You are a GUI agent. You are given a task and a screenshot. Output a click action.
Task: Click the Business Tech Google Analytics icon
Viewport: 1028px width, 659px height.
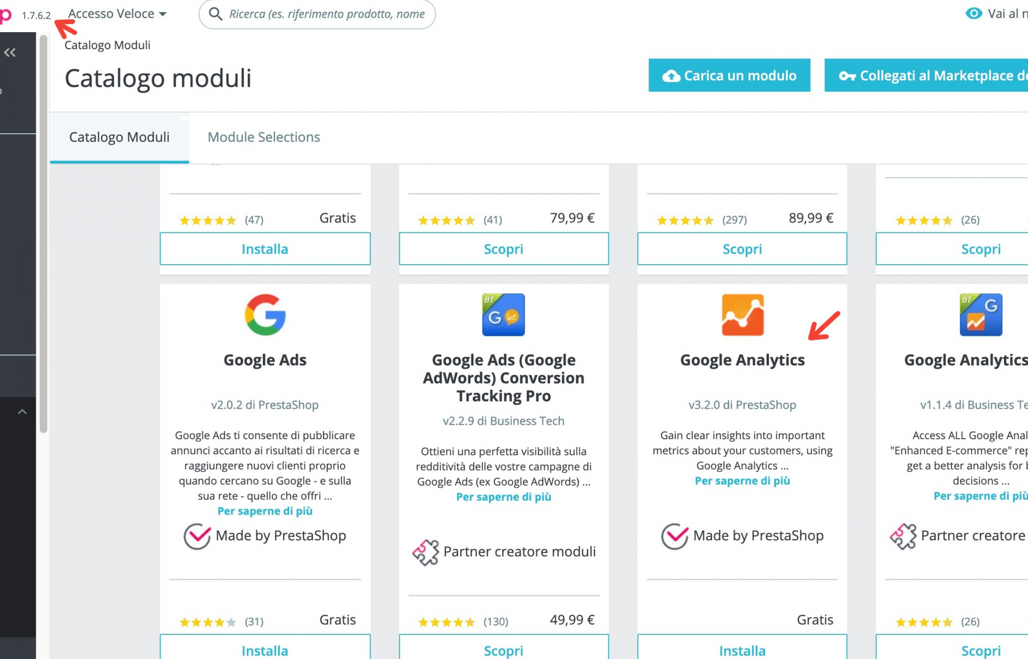[980, 315]
